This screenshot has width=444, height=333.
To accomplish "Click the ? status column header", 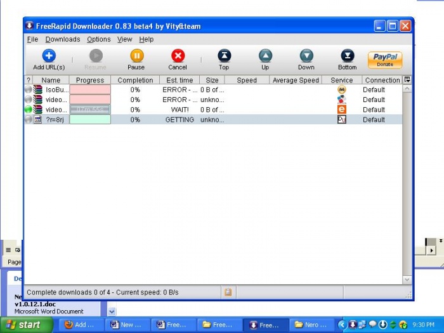I will coord(29,80).
